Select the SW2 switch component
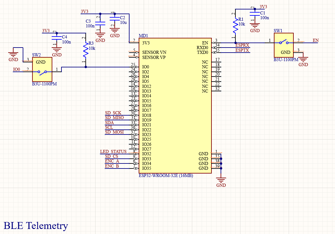Screen dimensions: 335x234 (42, 69)
